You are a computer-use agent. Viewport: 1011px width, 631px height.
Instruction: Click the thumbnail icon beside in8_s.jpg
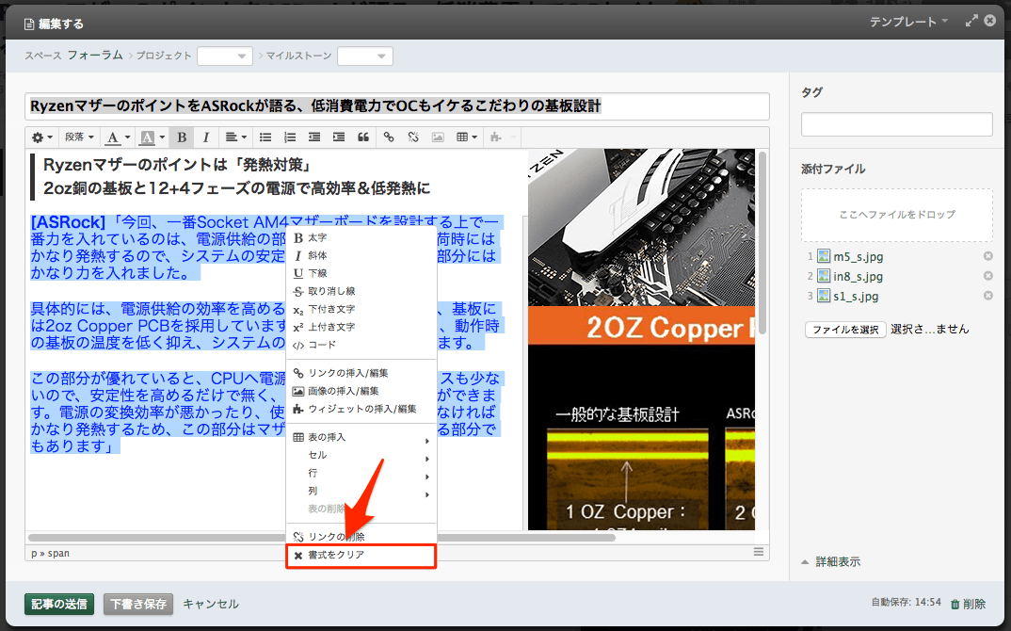824,276
